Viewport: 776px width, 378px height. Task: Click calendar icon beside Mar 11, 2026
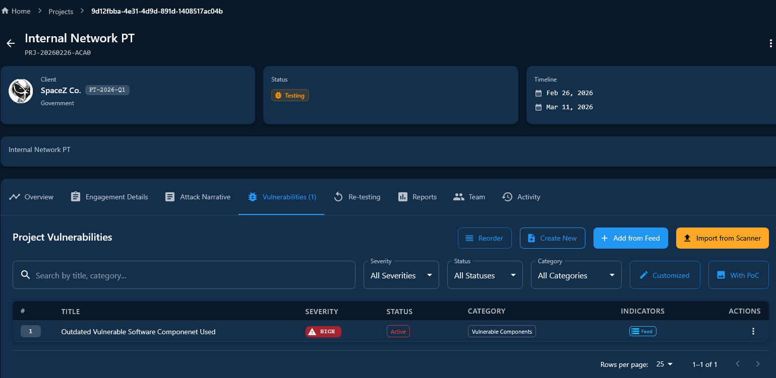(539, 107)
